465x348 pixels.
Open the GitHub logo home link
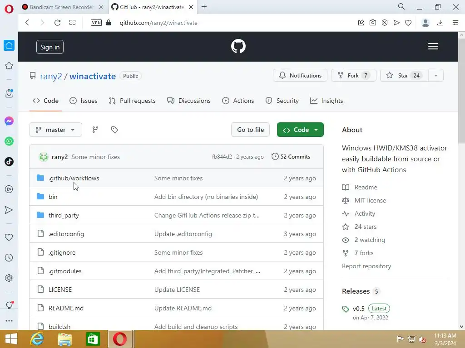238,47
